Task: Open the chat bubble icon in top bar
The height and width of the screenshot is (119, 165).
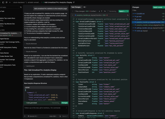Action: tap(7, 2)
